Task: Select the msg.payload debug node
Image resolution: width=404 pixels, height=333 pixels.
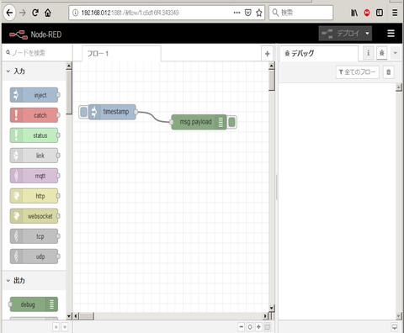Action: coord(199,122)
